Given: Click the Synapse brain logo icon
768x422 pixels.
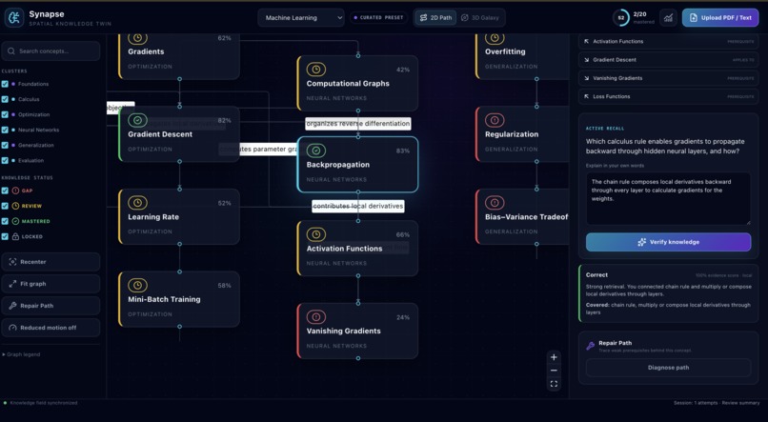Looking at the screenshot, I should (14, 18).
